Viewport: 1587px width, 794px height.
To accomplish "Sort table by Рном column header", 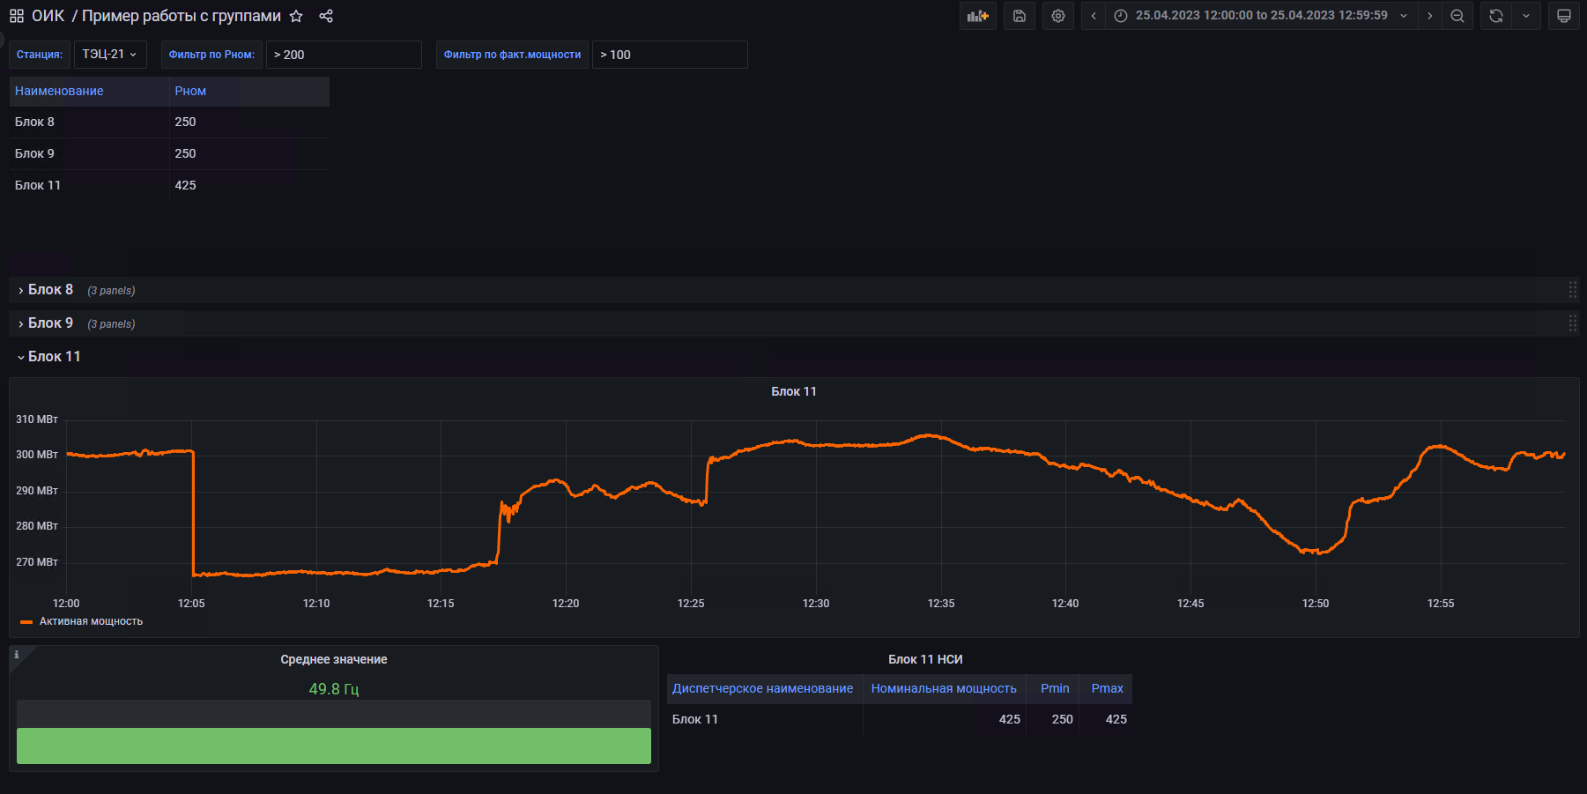I will 190,91.
